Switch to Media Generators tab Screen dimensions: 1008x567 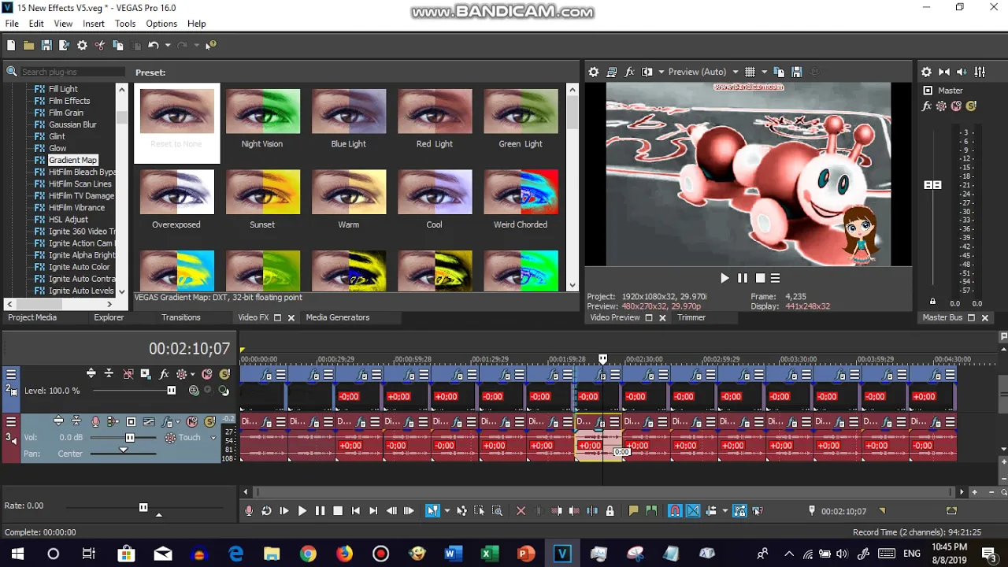pyautogui.click(x=337, y=317)
